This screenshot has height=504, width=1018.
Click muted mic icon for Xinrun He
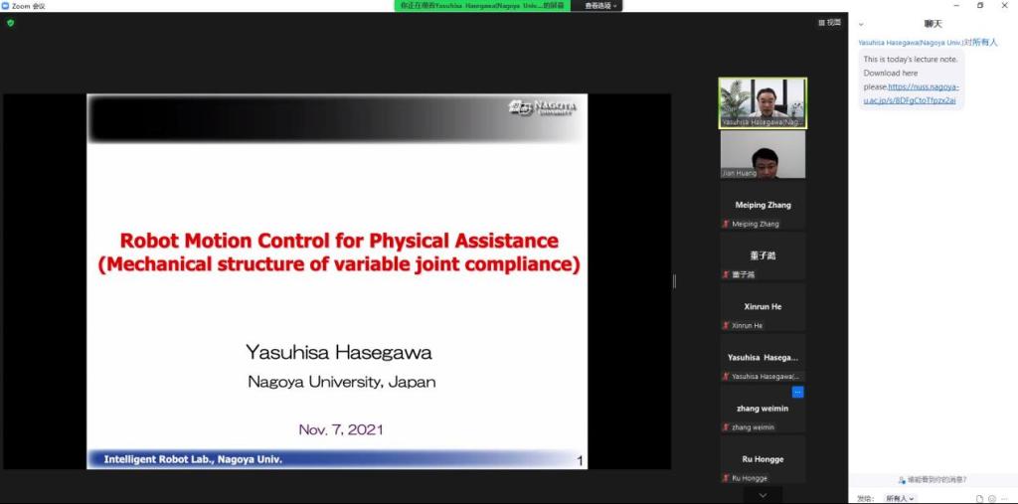[726, 326]
